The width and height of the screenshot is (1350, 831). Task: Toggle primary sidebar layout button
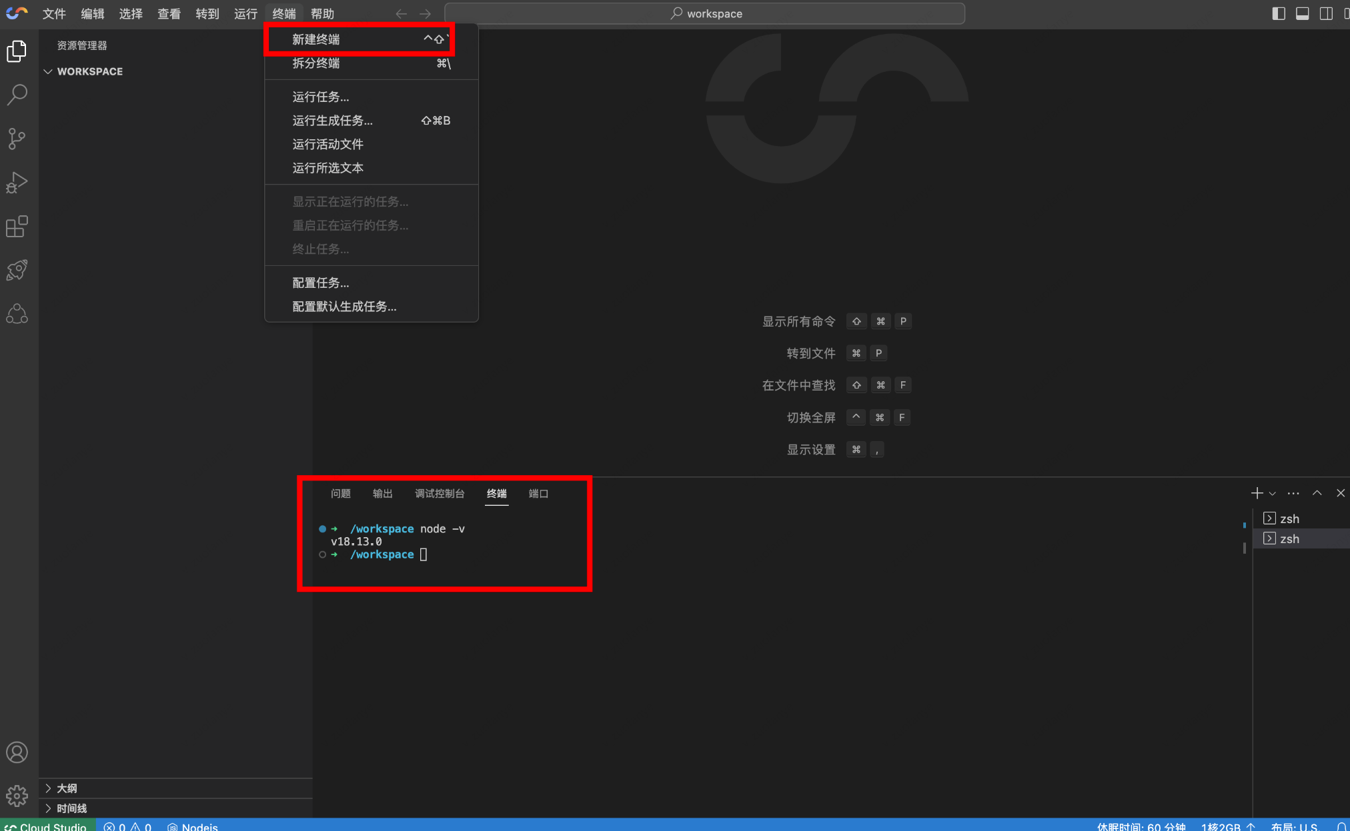point(1278,13)
